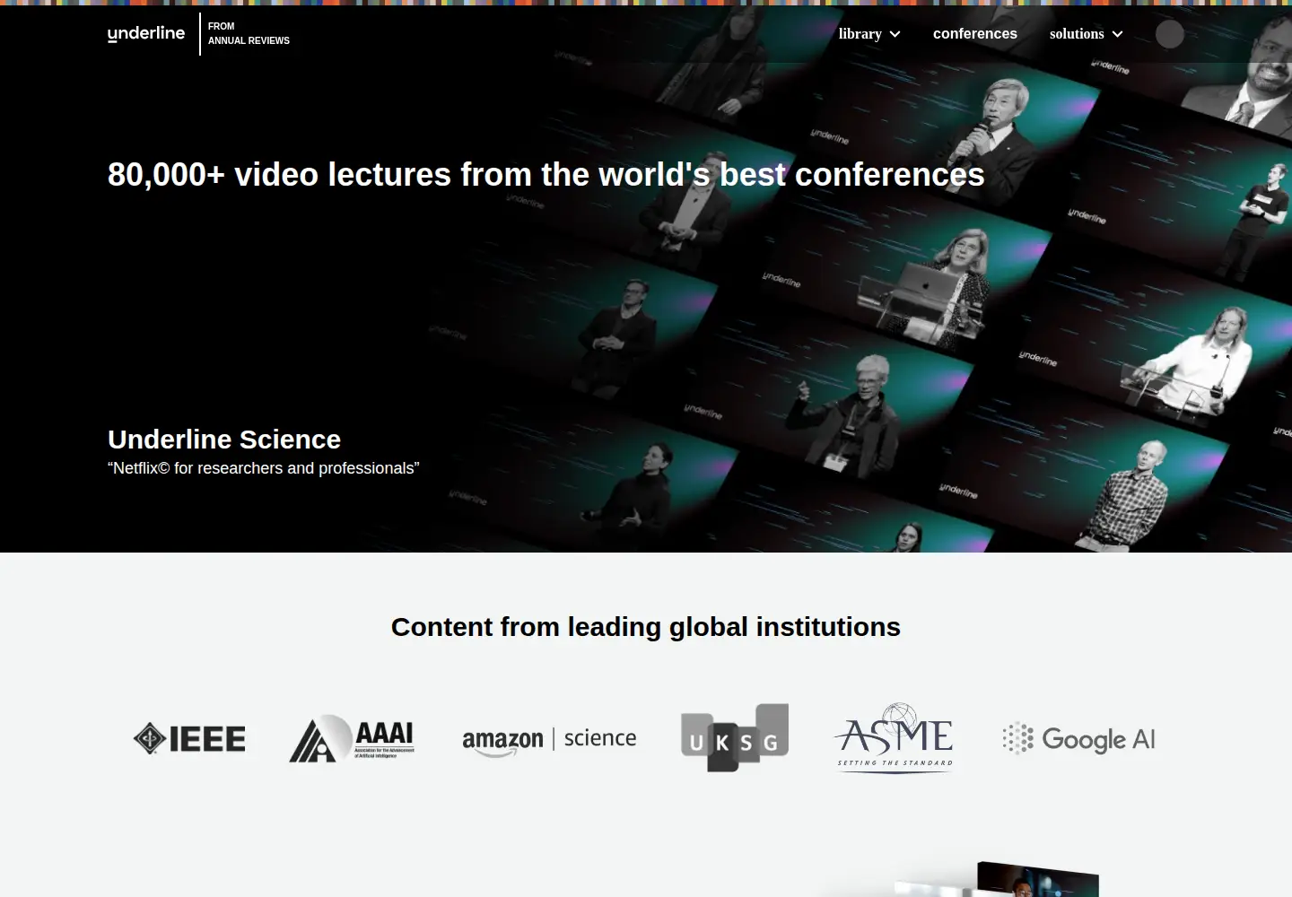Expand the library dropdown menu
The image size is (1292, 897).
click(x=869, y=34)
